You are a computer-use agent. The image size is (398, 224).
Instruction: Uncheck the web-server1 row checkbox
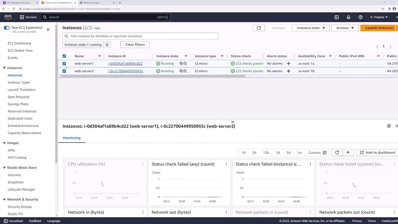pyautogui.click(x=64, y=63)
